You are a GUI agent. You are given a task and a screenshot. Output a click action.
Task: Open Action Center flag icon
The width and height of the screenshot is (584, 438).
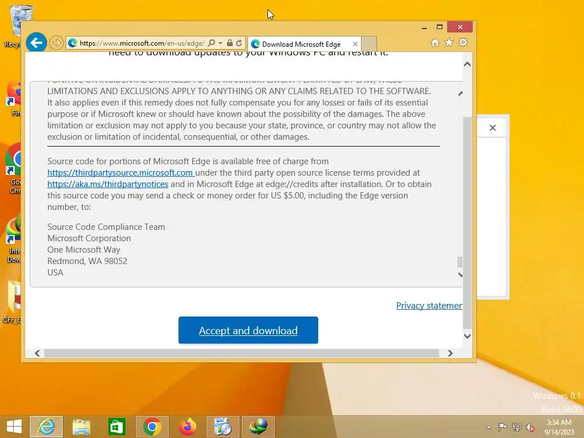(x=502, y=427)
